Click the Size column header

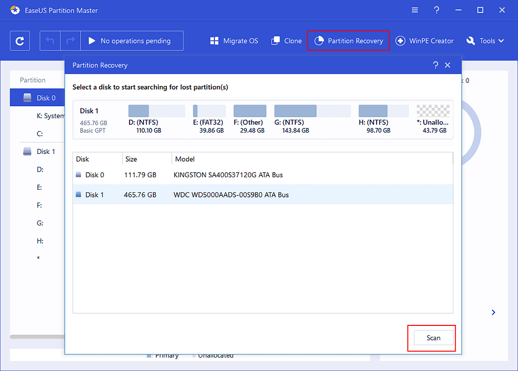coord(147,159)
